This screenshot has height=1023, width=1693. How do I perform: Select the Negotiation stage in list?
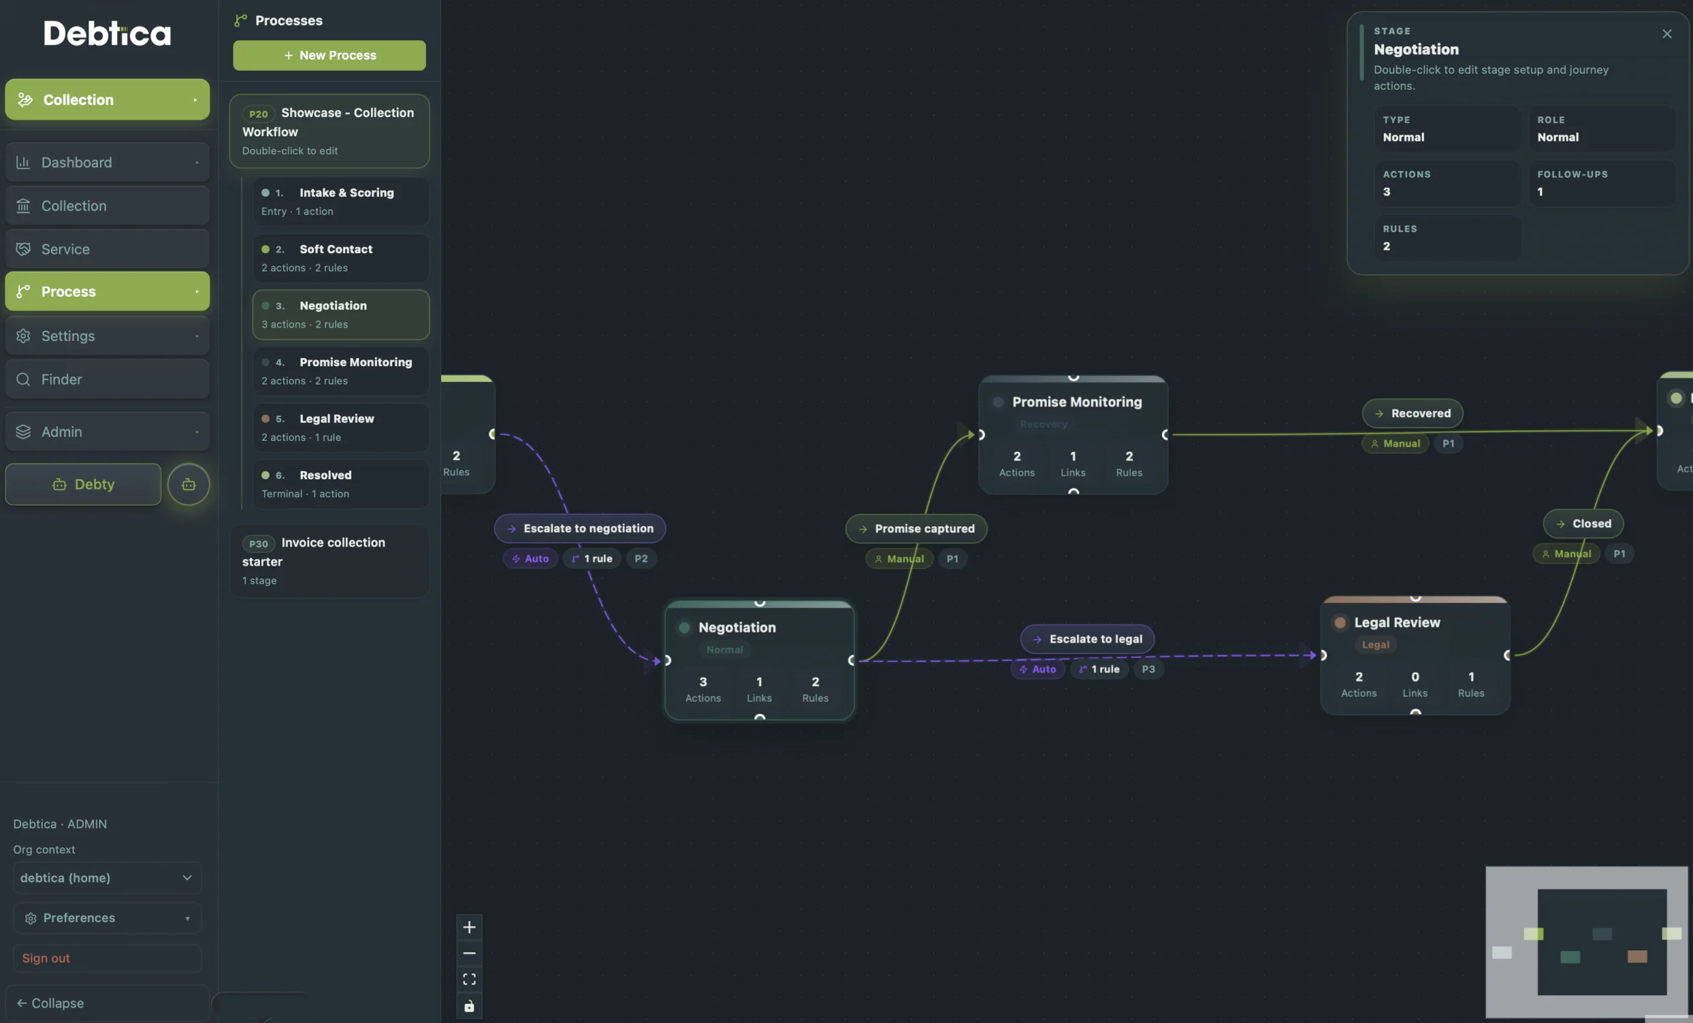click(x=341, y=314)
